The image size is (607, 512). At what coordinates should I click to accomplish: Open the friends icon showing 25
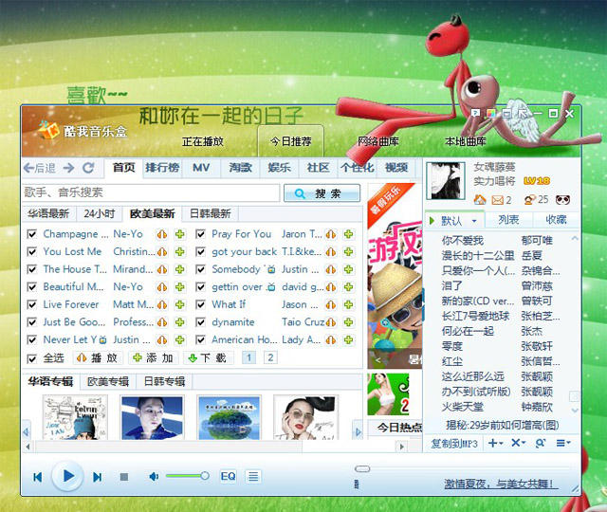click(529, 200)
